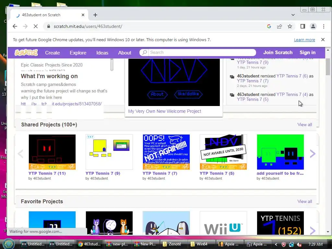Open the YTP TENNIS (152) favorite thumbnail
The height and width of the screenshot is (249, 332).
point(280,223)
